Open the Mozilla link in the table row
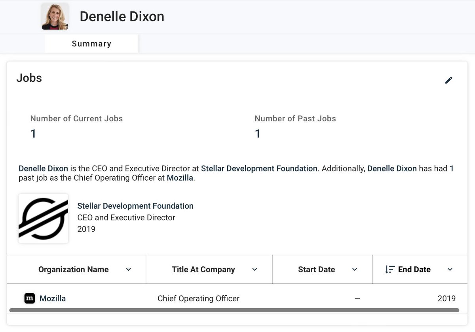 (x=53, y=298)
